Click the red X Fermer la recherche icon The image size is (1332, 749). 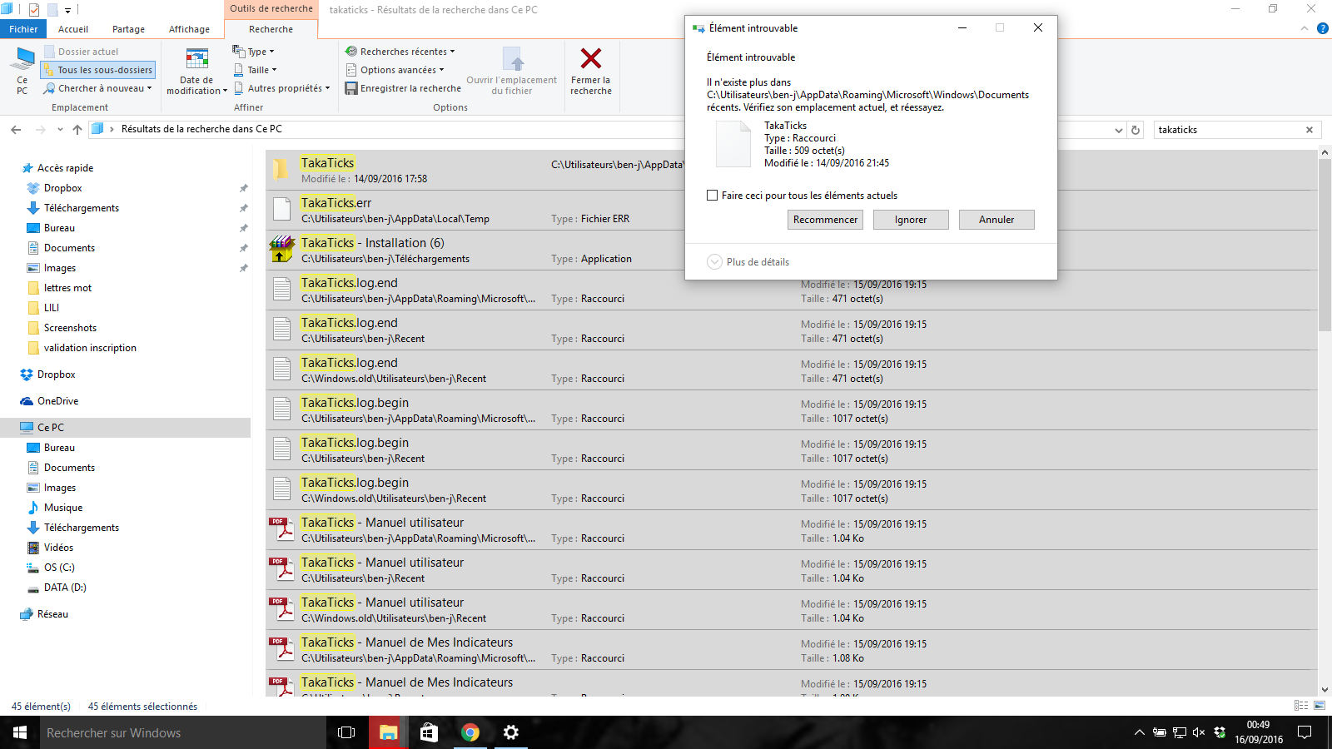point(591,58)
